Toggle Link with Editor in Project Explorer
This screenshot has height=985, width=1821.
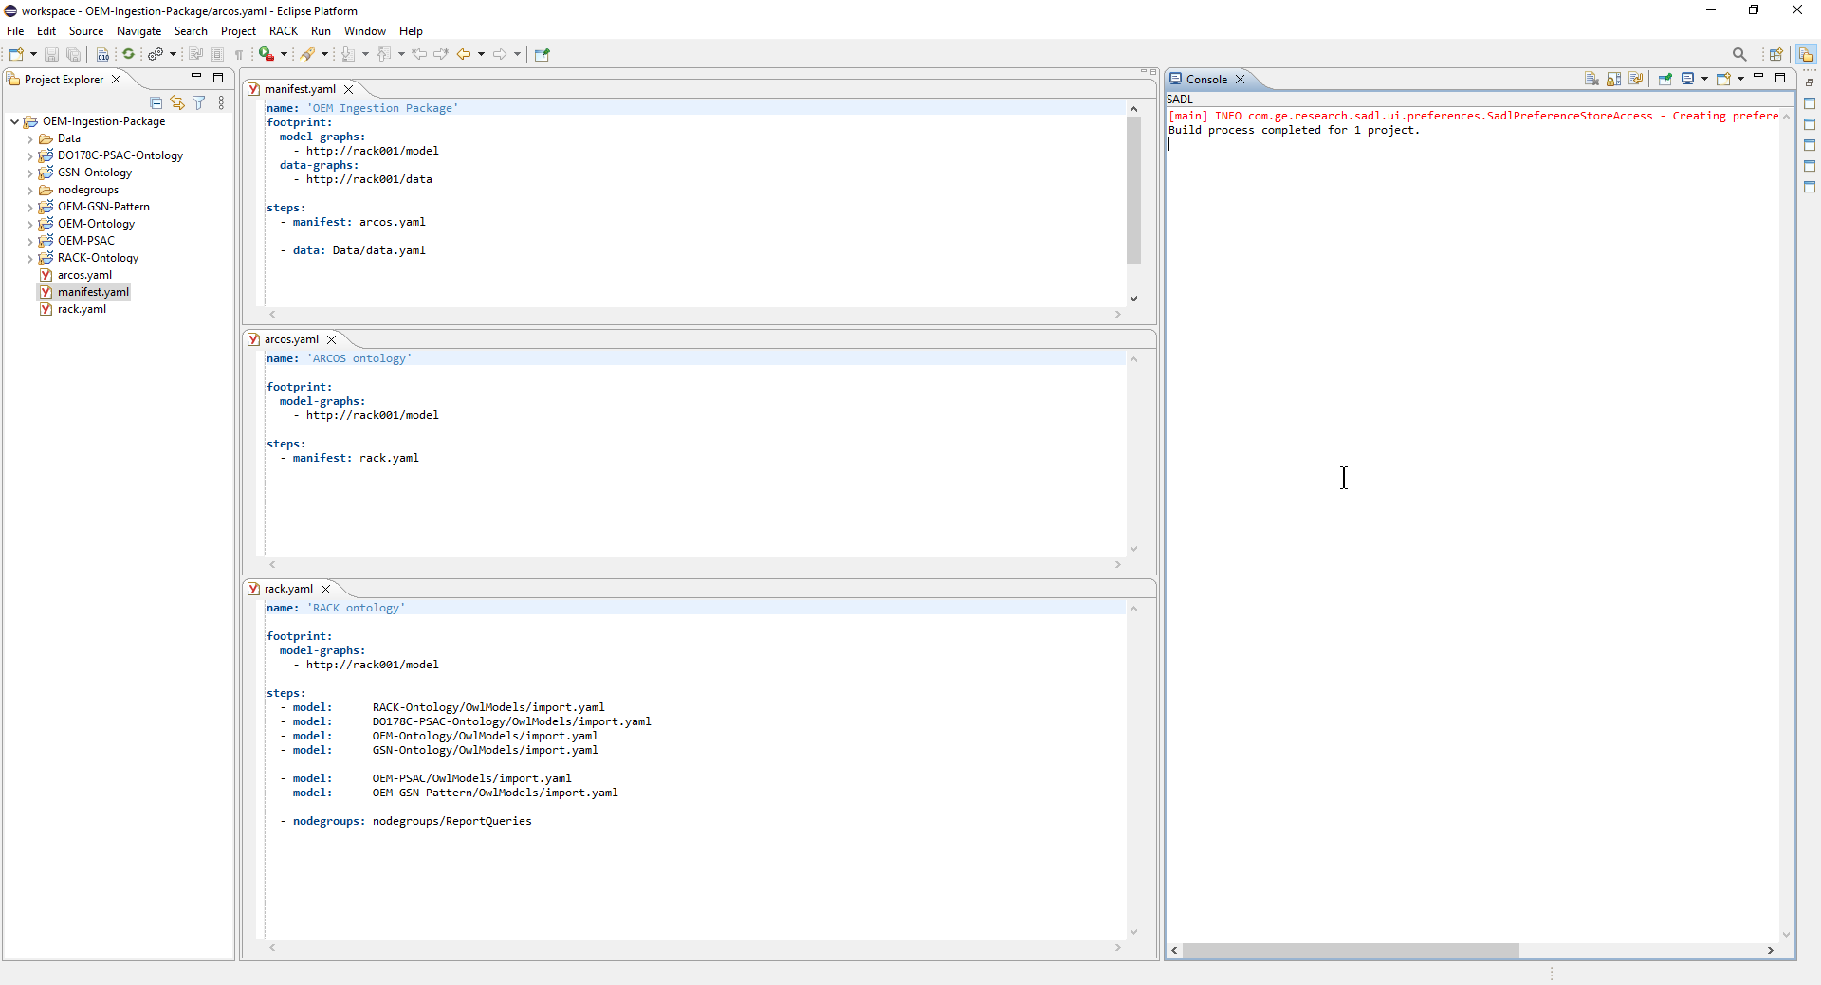coord(177,102)
